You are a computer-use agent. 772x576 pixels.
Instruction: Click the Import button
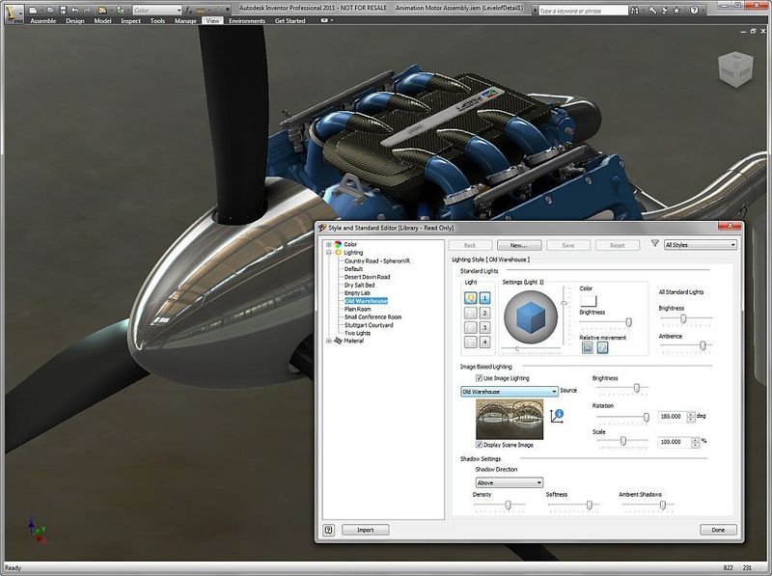pos(365,529)
